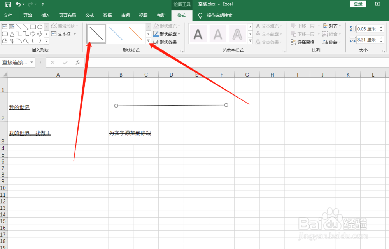Screen dimensions: 389x249
Task: Select cell A1 in the worksheet
Action: point(58,85)
